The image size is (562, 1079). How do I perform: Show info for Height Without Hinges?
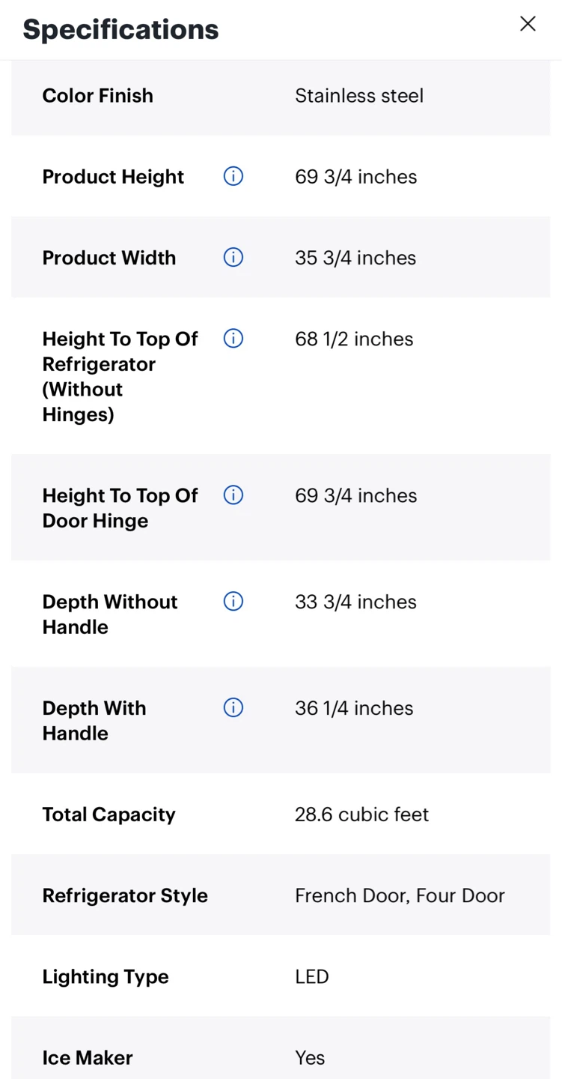[233, 339]
